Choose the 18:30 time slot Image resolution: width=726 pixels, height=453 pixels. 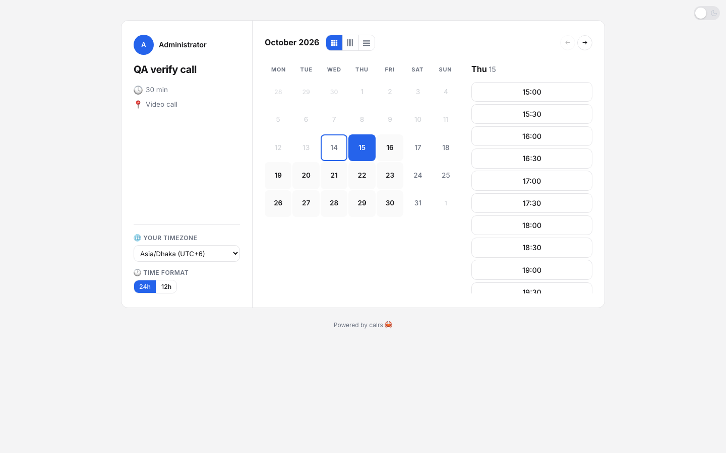coord(532,248)
